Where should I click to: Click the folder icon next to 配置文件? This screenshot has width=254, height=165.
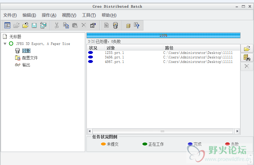[17, 58]
